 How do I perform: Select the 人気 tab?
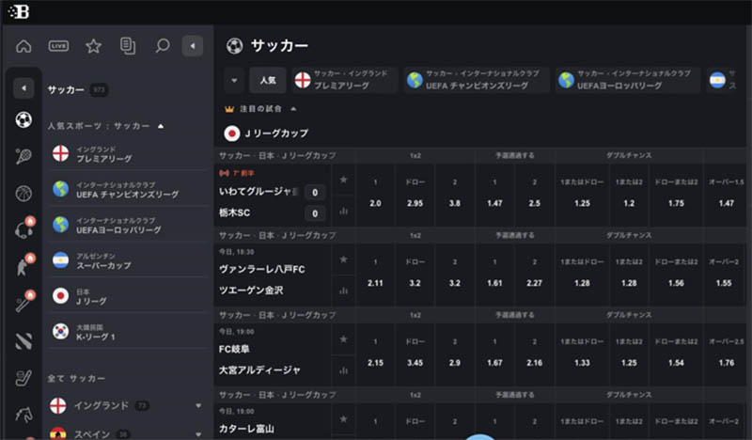(268, 80)
